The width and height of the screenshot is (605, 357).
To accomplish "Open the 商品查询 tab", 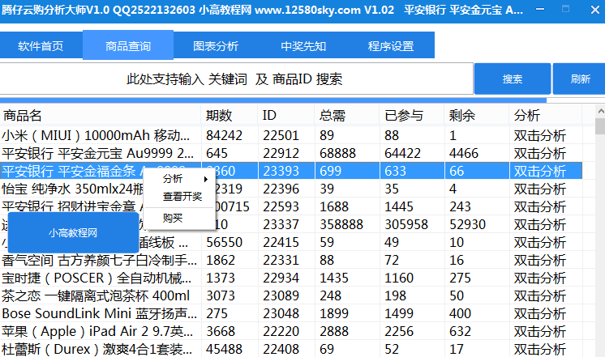I will (x=128, y=45).
